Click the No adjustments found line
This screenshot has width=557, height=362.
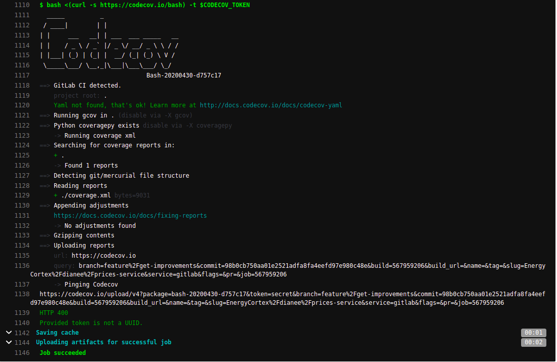pos(100,226)
